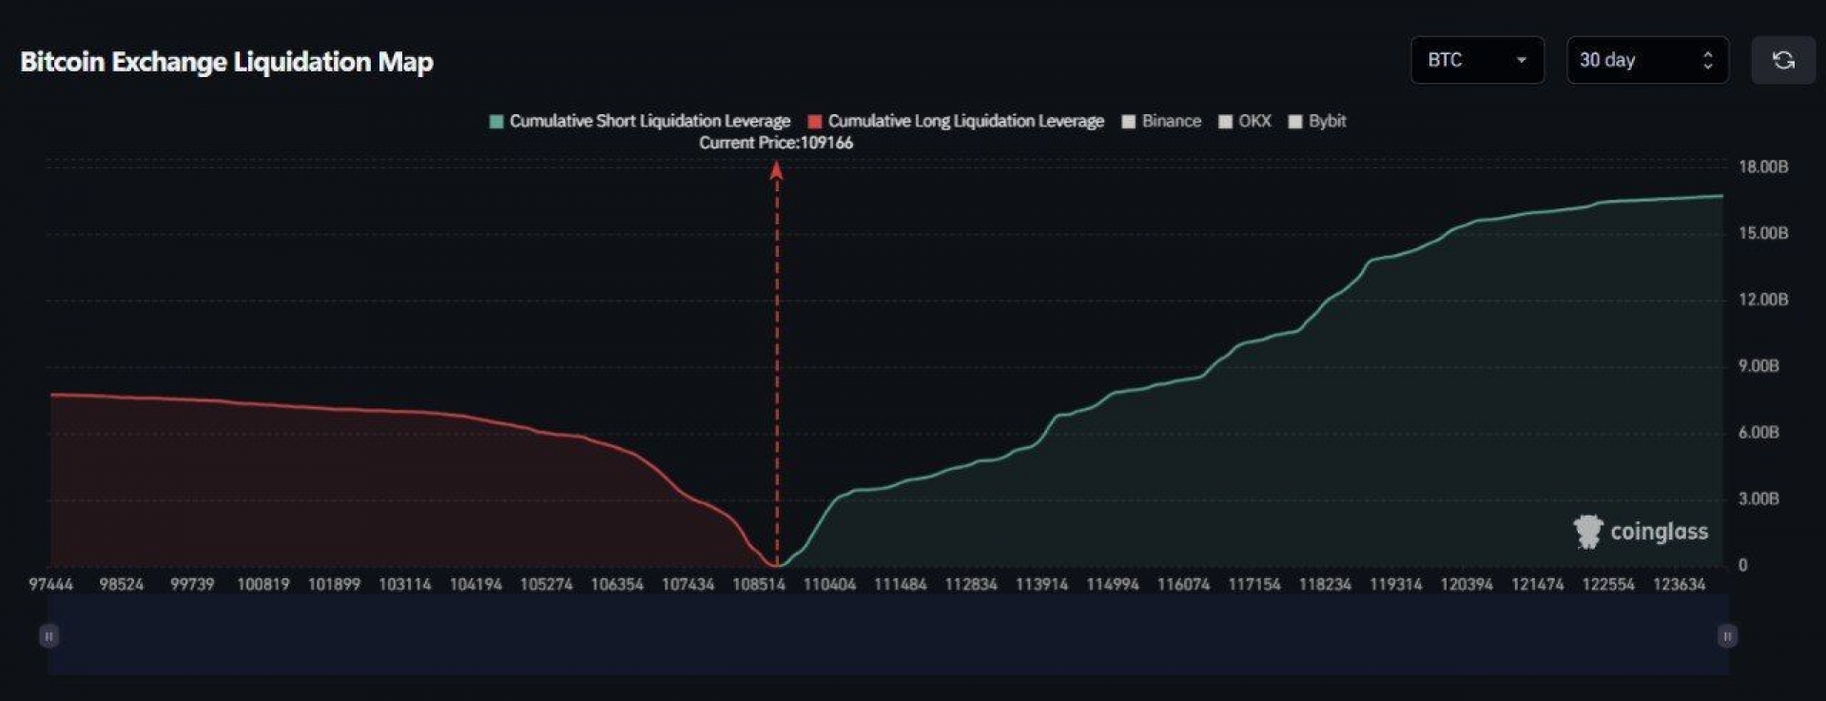Click the stepper arrows on 30 day
Screen dimensions: 1826x701
pos(1708,61)
